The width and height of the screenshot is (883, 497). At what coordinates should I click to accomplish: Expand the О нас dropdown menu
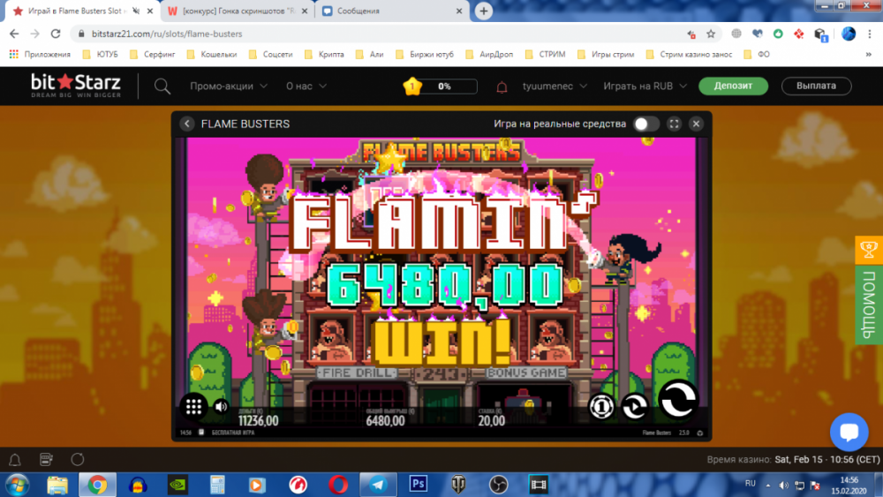(306, 87)
